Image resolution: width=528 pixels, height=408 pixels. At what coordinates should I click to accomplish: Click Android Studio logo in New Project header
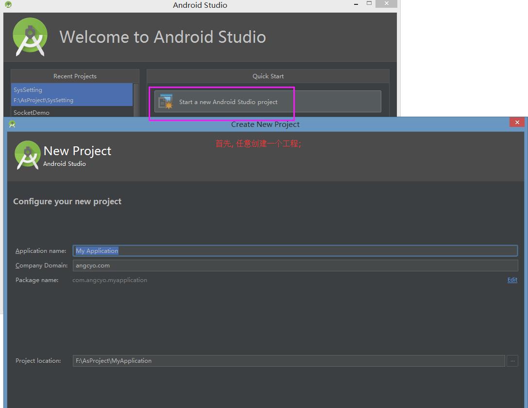click(x=28, y=155)
